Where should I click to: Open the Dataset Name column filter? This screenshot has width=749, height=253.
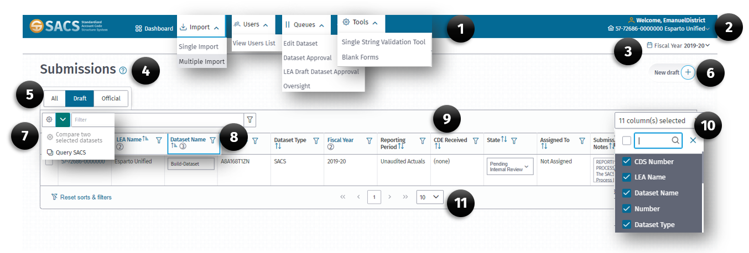pyautogui.click(x=212, y=141)
